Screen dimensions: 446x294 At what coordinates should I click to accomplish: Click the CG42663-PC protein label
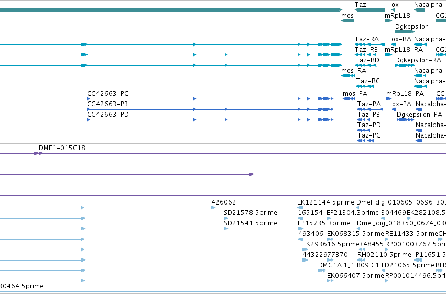pyautogui.click(x=108, y=93)
